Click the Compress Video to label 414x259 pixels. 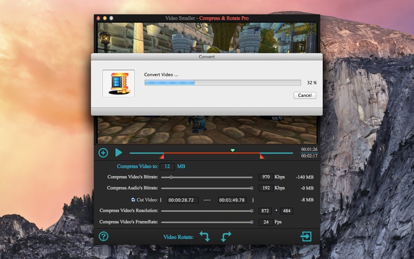point(138,166)
